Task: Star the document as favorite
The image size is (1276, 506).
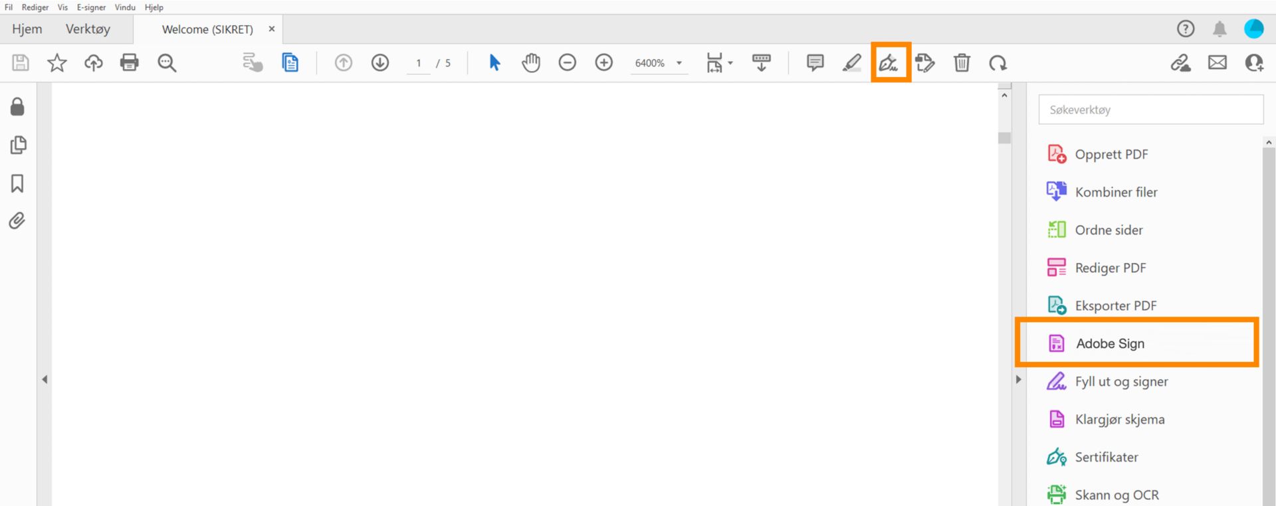Action: [57, 63]
